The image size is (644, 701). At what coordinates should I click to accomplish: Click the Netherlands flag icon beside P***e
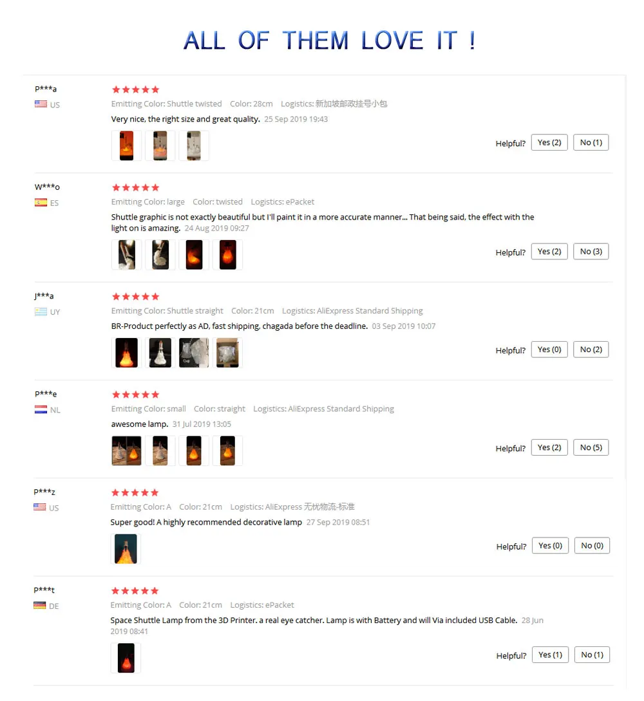click(x=41, y=409)
